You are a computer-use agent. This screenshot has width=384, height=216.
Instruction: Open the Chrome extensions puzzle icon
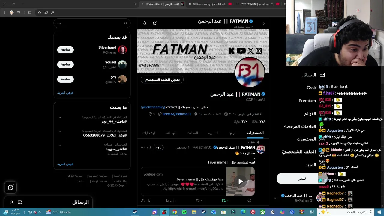29,13
